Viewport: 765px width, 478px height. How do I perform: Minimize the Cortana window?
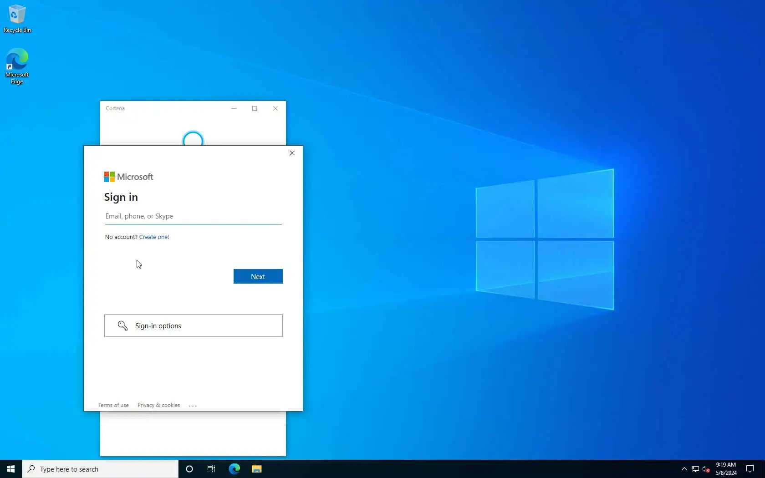coord(234,108)
